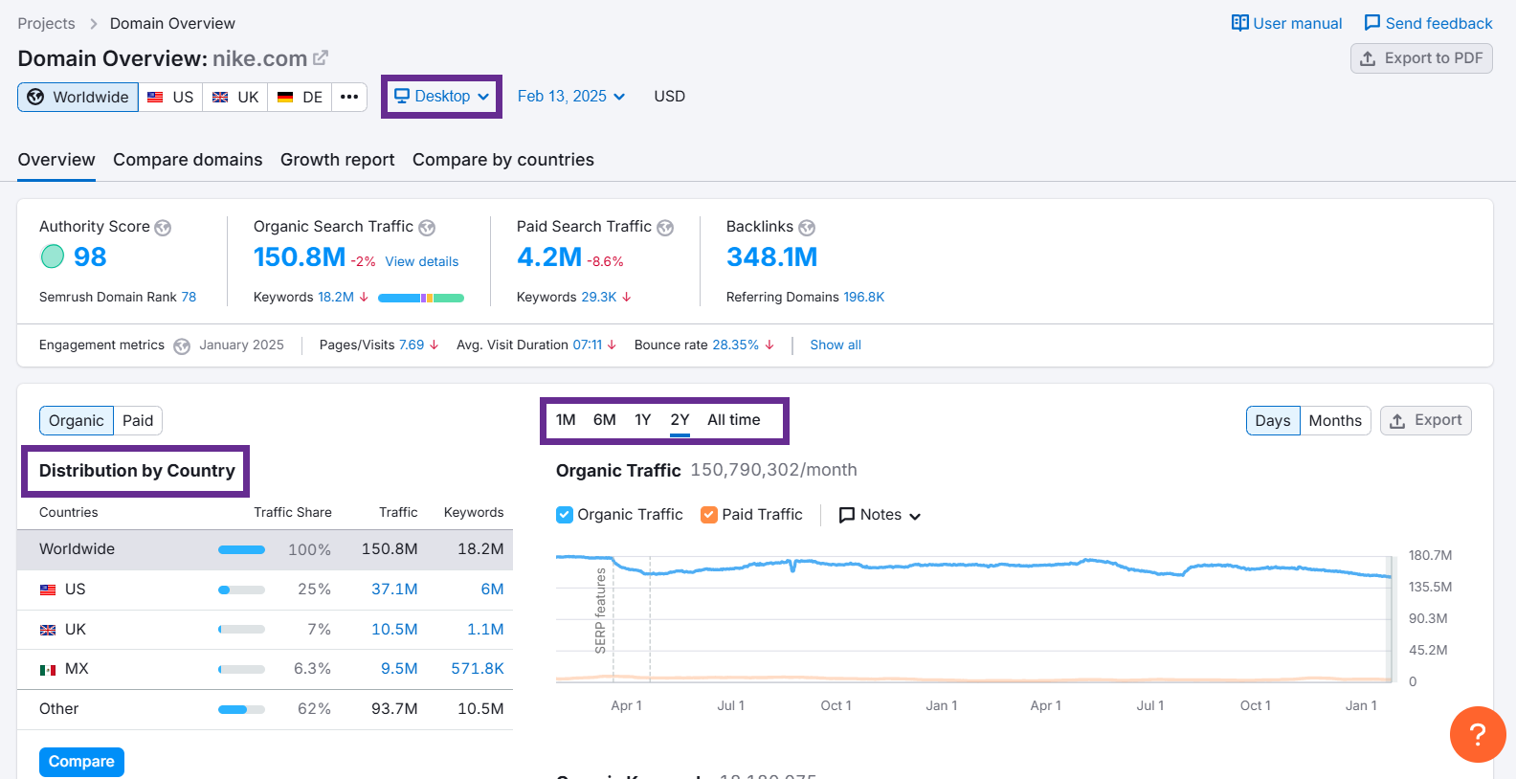
Task: Click Paid Search Traffic 4.2M value
Action: click(549, 257)
